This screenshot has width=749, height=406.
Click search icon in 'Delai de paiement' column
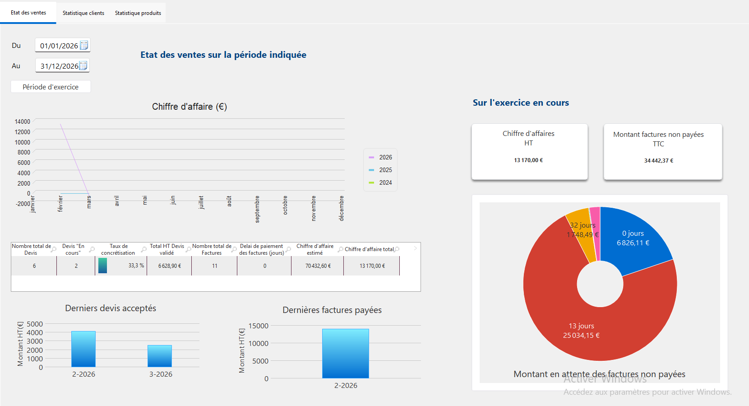288,249
